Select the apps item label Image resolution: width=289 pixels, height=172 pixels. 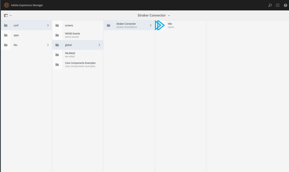click(x=16, y=35)
